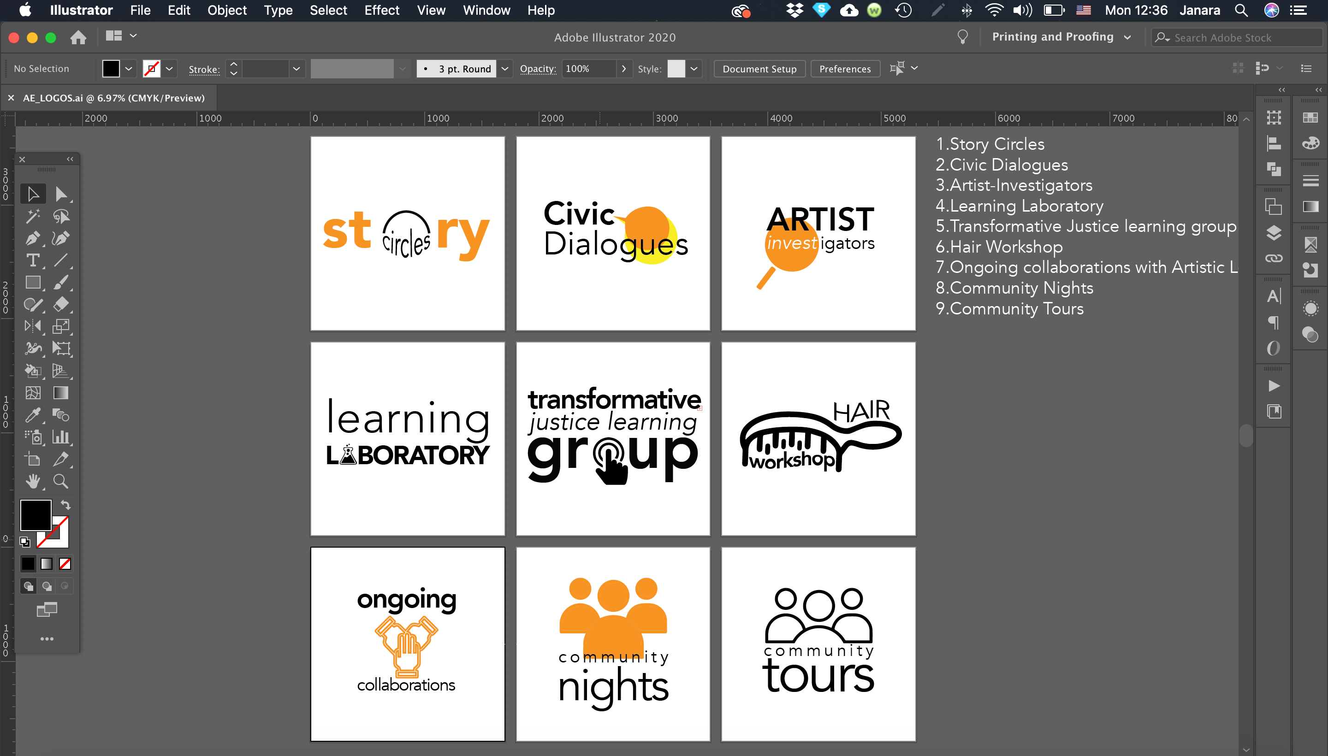Screen dimensions: 1328x756
Task: Click the Document Setup button
Action: pyautogui.click(x=759, y=69)
